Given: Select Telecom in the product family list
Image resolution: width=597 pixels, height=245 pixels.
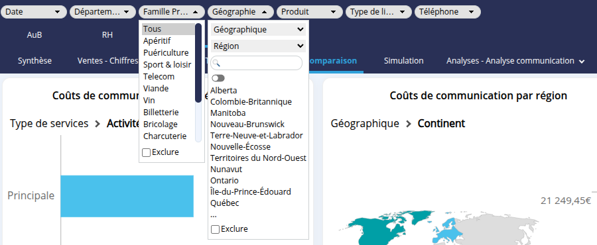Looking at the screenshot, I should pyautogui.click(x=159, y=76).
